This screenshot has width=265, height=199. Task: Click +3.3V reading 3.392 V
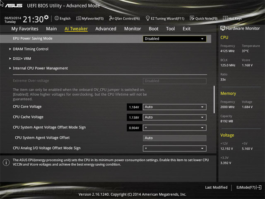(x=226, y=163)
